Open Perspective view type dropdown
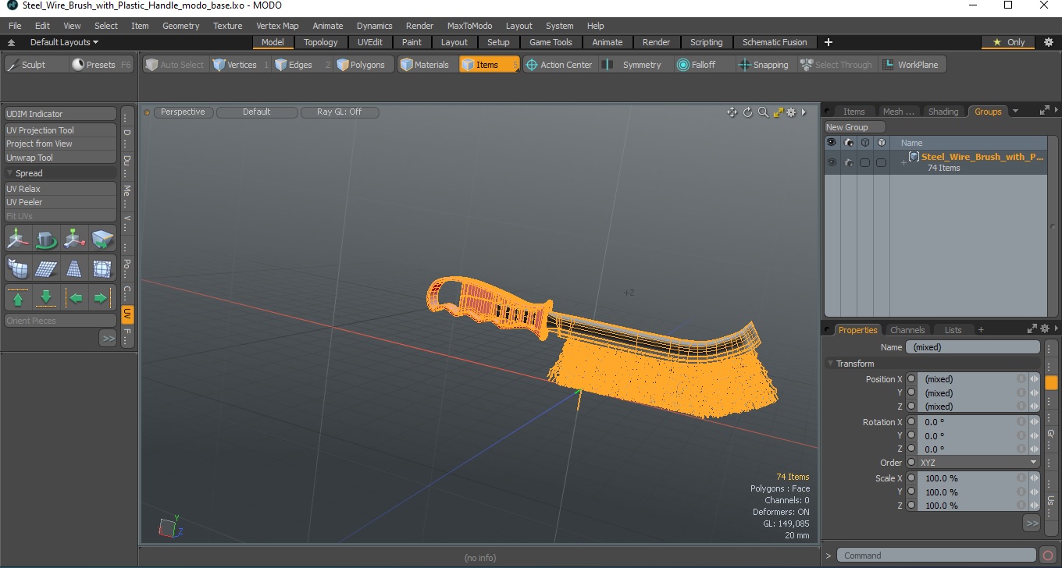 coord(183,112)
